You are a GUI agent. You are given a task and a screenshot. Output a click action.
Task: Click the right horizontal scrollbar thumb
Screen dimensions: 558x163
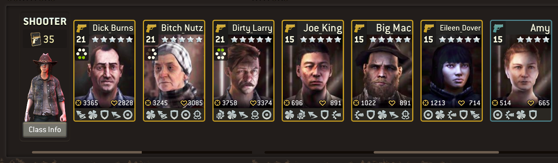pos(436,152)
